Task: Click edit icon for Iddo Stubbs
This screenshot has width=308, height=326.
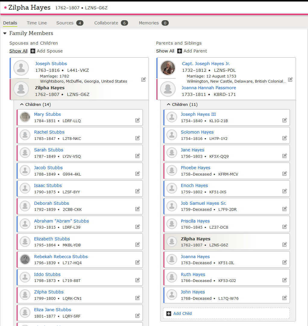Action: [137, 280]
